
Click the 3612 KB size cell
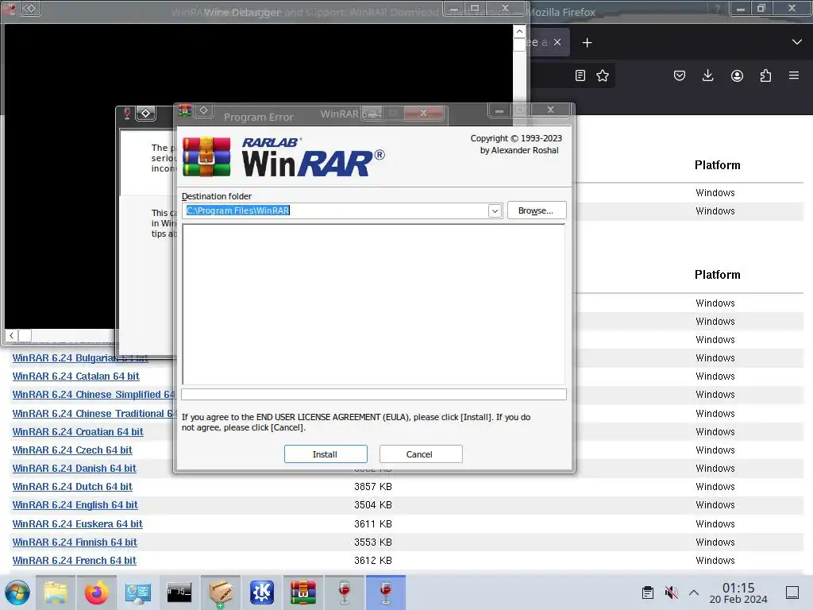click(x=373, y=560)
